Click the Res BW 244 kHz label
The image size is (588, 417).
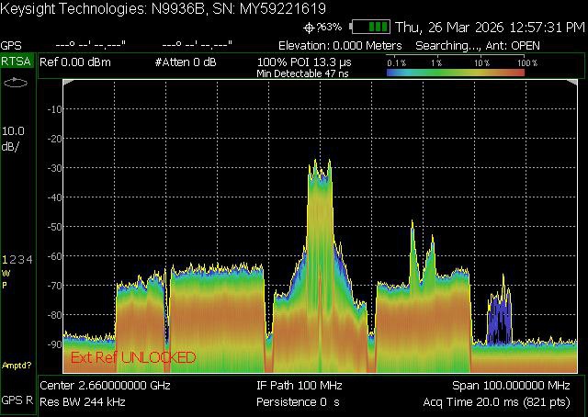[x=84, y=402]
